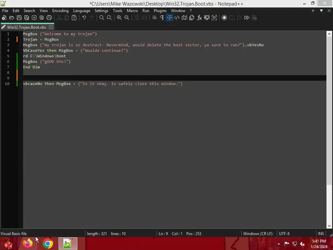
Task: Click the plus button to add new tab
Action: (313, 11)
